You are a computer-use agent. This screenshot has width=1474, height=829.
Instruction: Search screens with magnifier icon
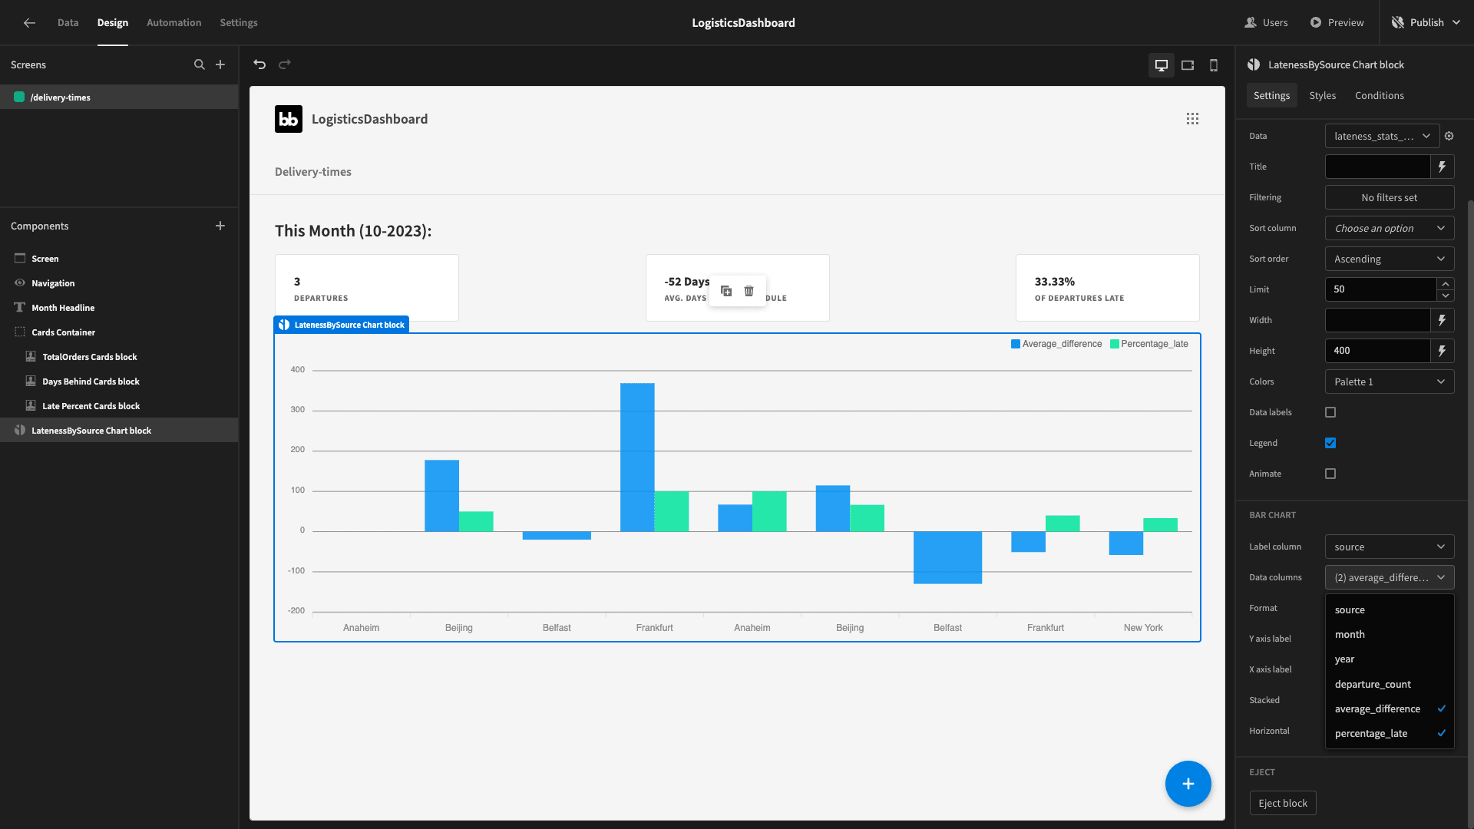[x=200, y=64]
